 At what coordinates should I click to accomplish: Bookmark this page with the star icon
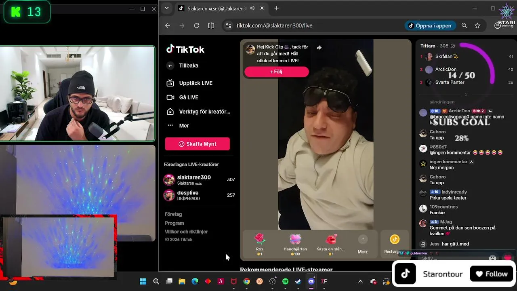coord(477,25)
